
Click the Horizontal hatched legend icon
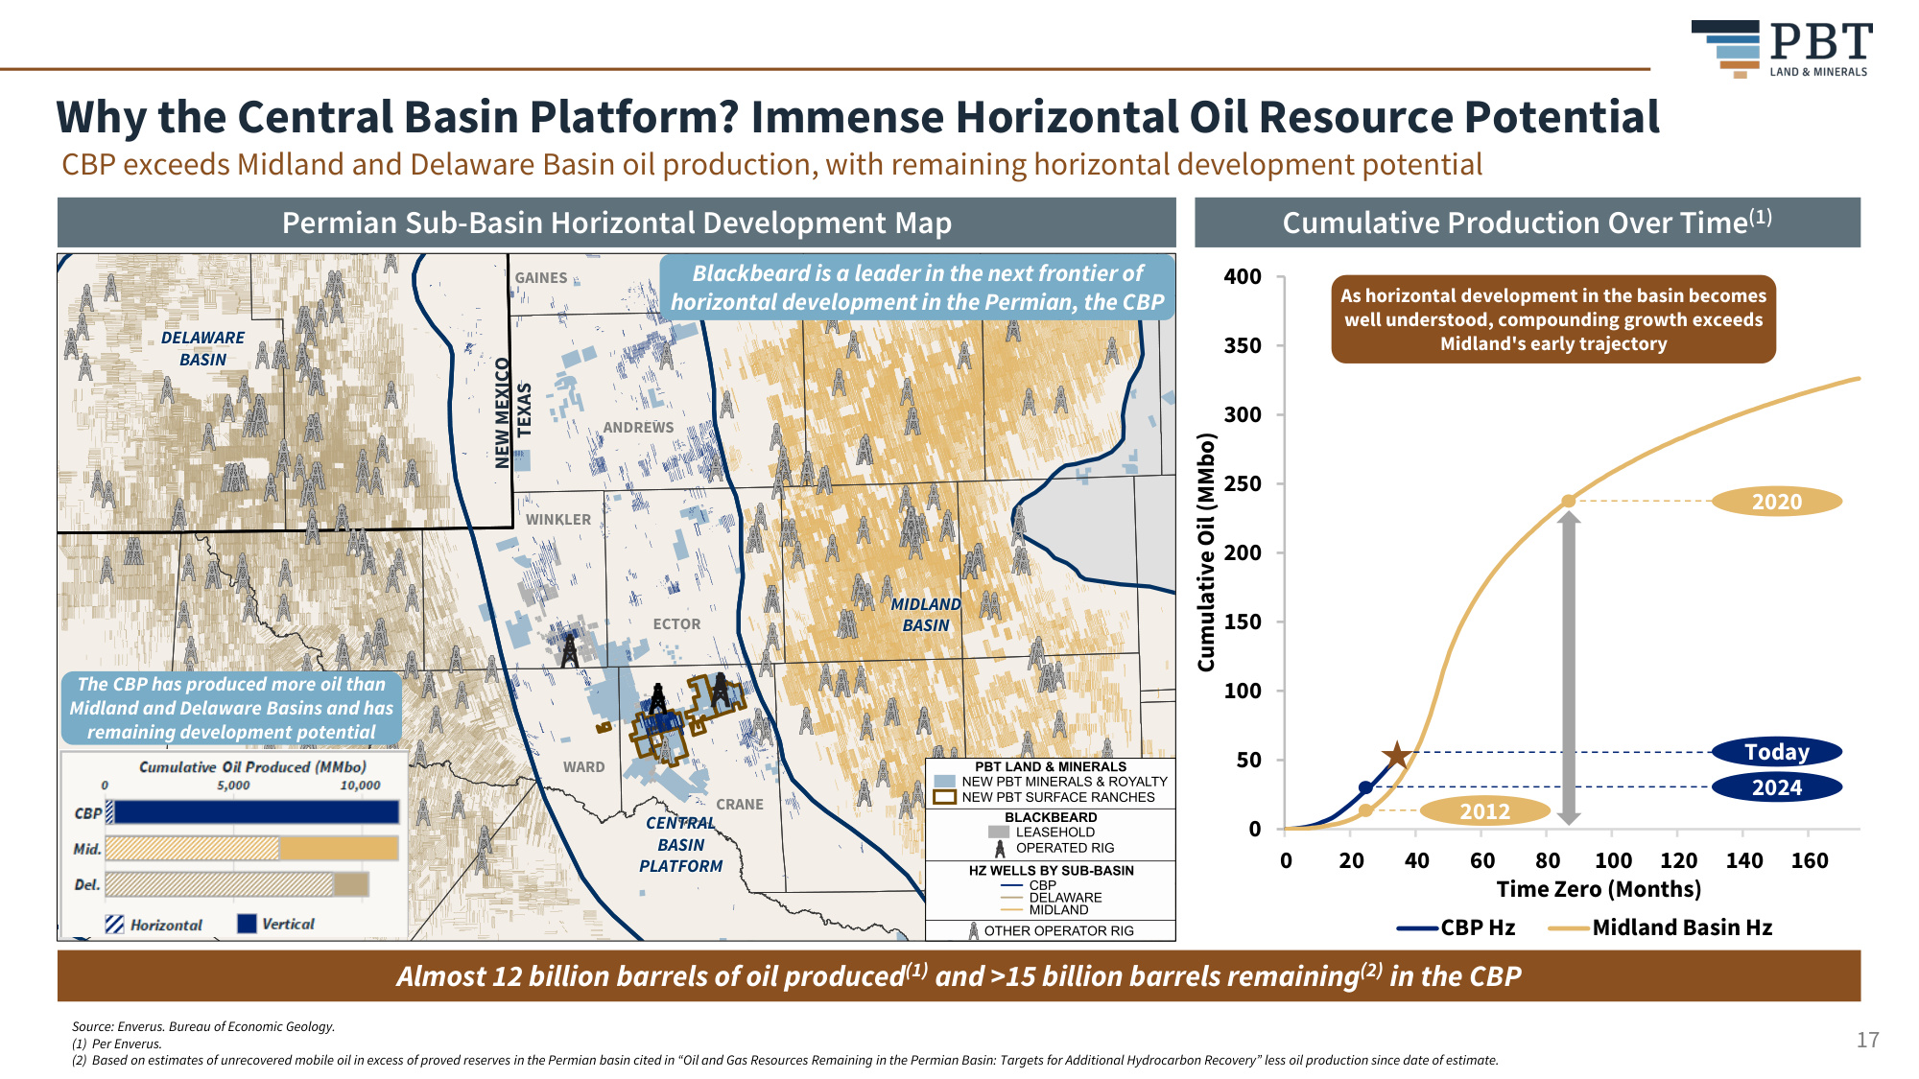114,925
